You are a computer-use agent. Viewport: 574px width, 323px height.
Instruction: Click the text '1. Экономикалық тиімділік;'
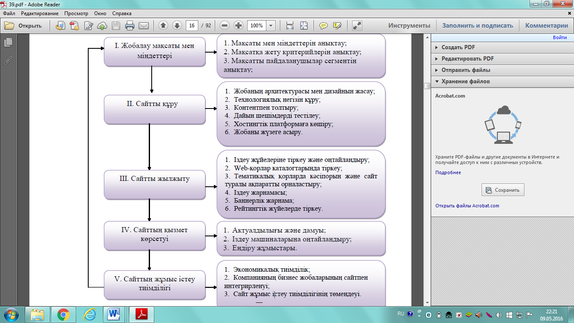267,270
